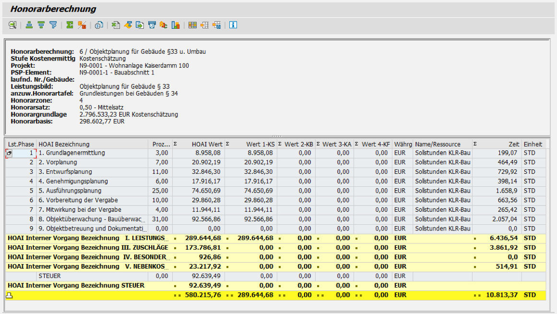557x314 pixels.
Task: Open the ABC analysis tool
Action: [x=164, y=25]
